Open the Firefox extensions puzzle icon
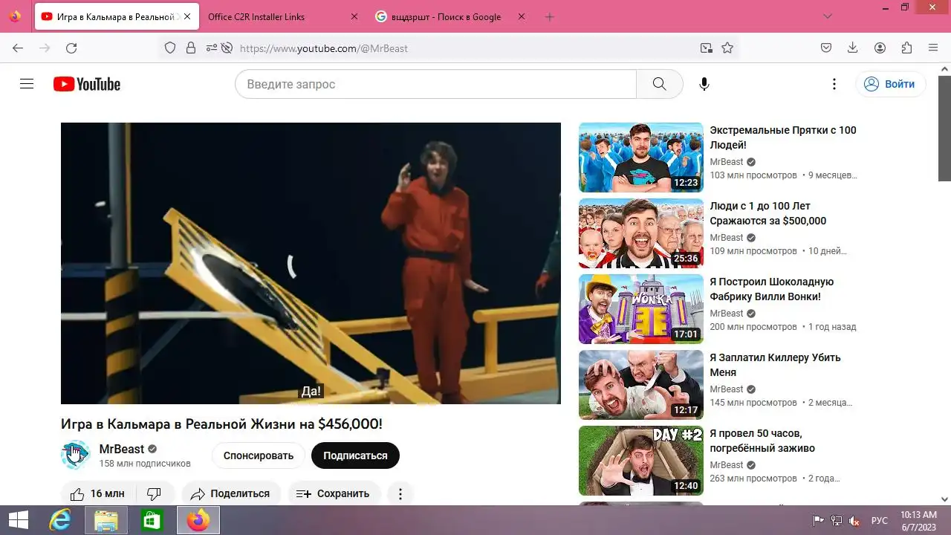The width and height of the screenshot is (951, 535). tap(906, 48)
